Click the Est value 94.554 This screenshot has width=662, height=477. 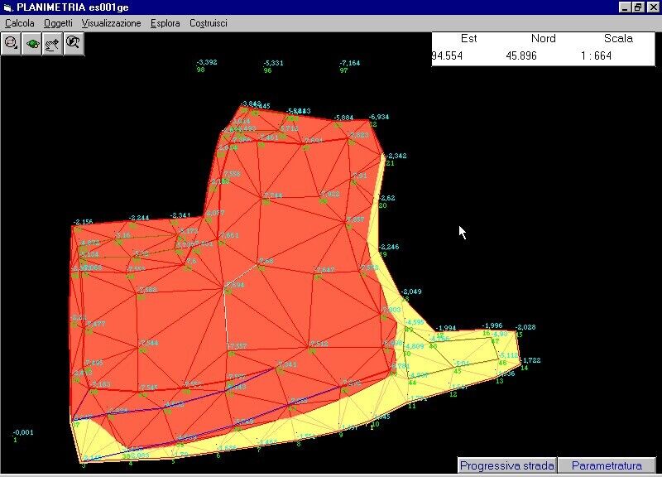(447, 55)
